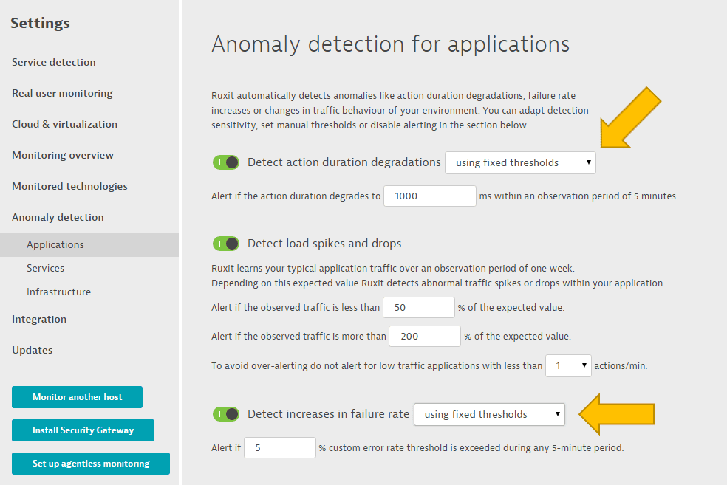Viewport: 727px width, 485px height.
Task: Click traffic less than field showing 50
Action: click(419, 308)
